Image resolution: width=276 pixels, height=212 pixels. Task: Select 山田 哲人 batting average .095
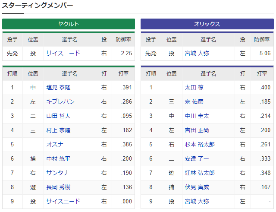click(x=126, y=116)
